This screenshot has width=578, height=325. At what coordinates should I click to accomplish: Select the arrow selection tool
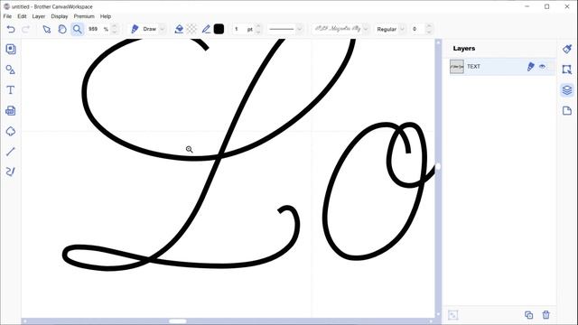pyautogui.click(x=46, y=29)
